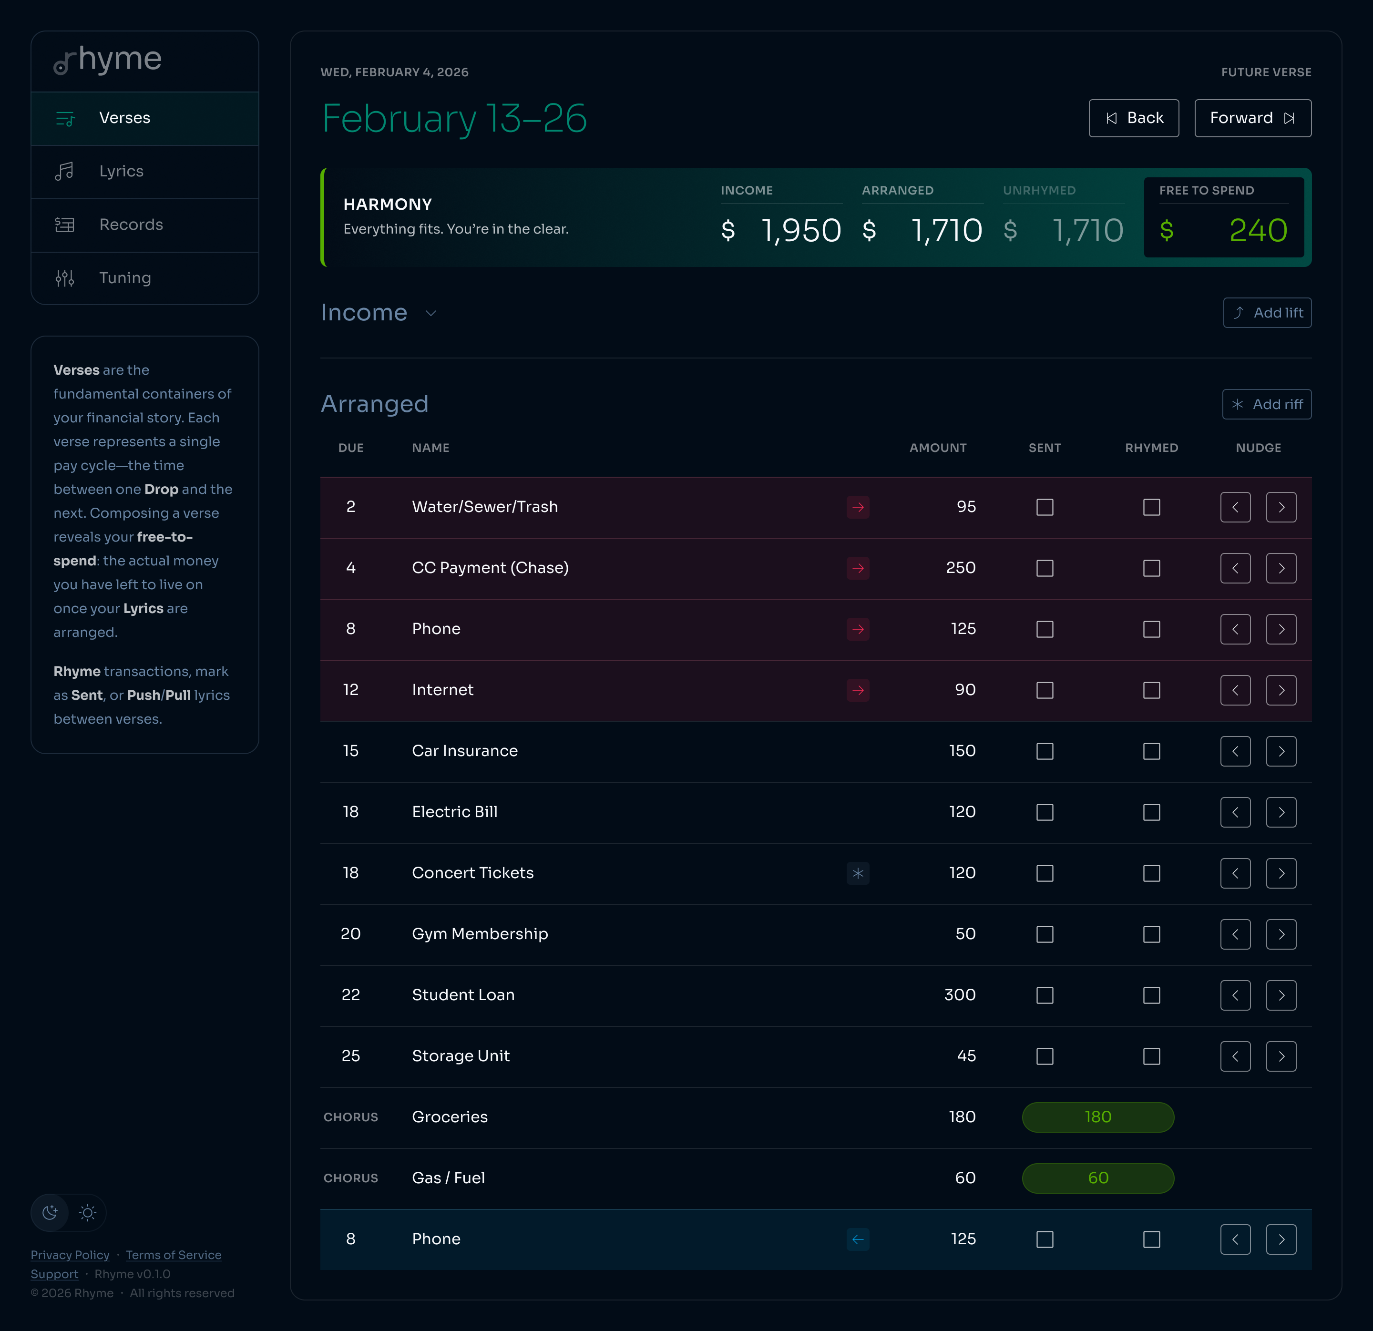This screenshot has width=1373, height=1331.
Task: Expand the Income section chevron
Action: tap(431, 313)
